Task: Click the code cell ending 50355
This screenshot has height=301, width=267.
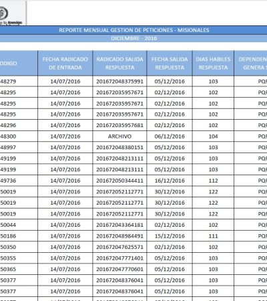Action: point(19,258)
